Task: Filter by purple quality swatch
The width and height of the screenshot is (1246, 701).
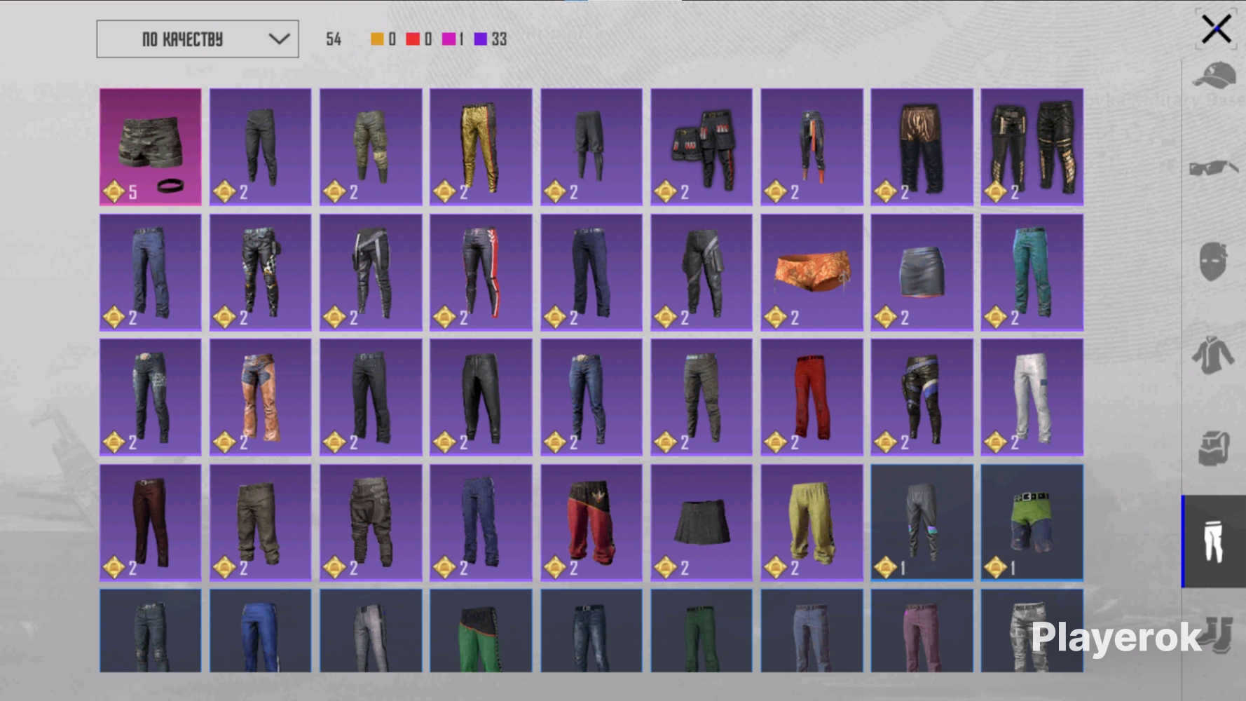Action: 481,39
